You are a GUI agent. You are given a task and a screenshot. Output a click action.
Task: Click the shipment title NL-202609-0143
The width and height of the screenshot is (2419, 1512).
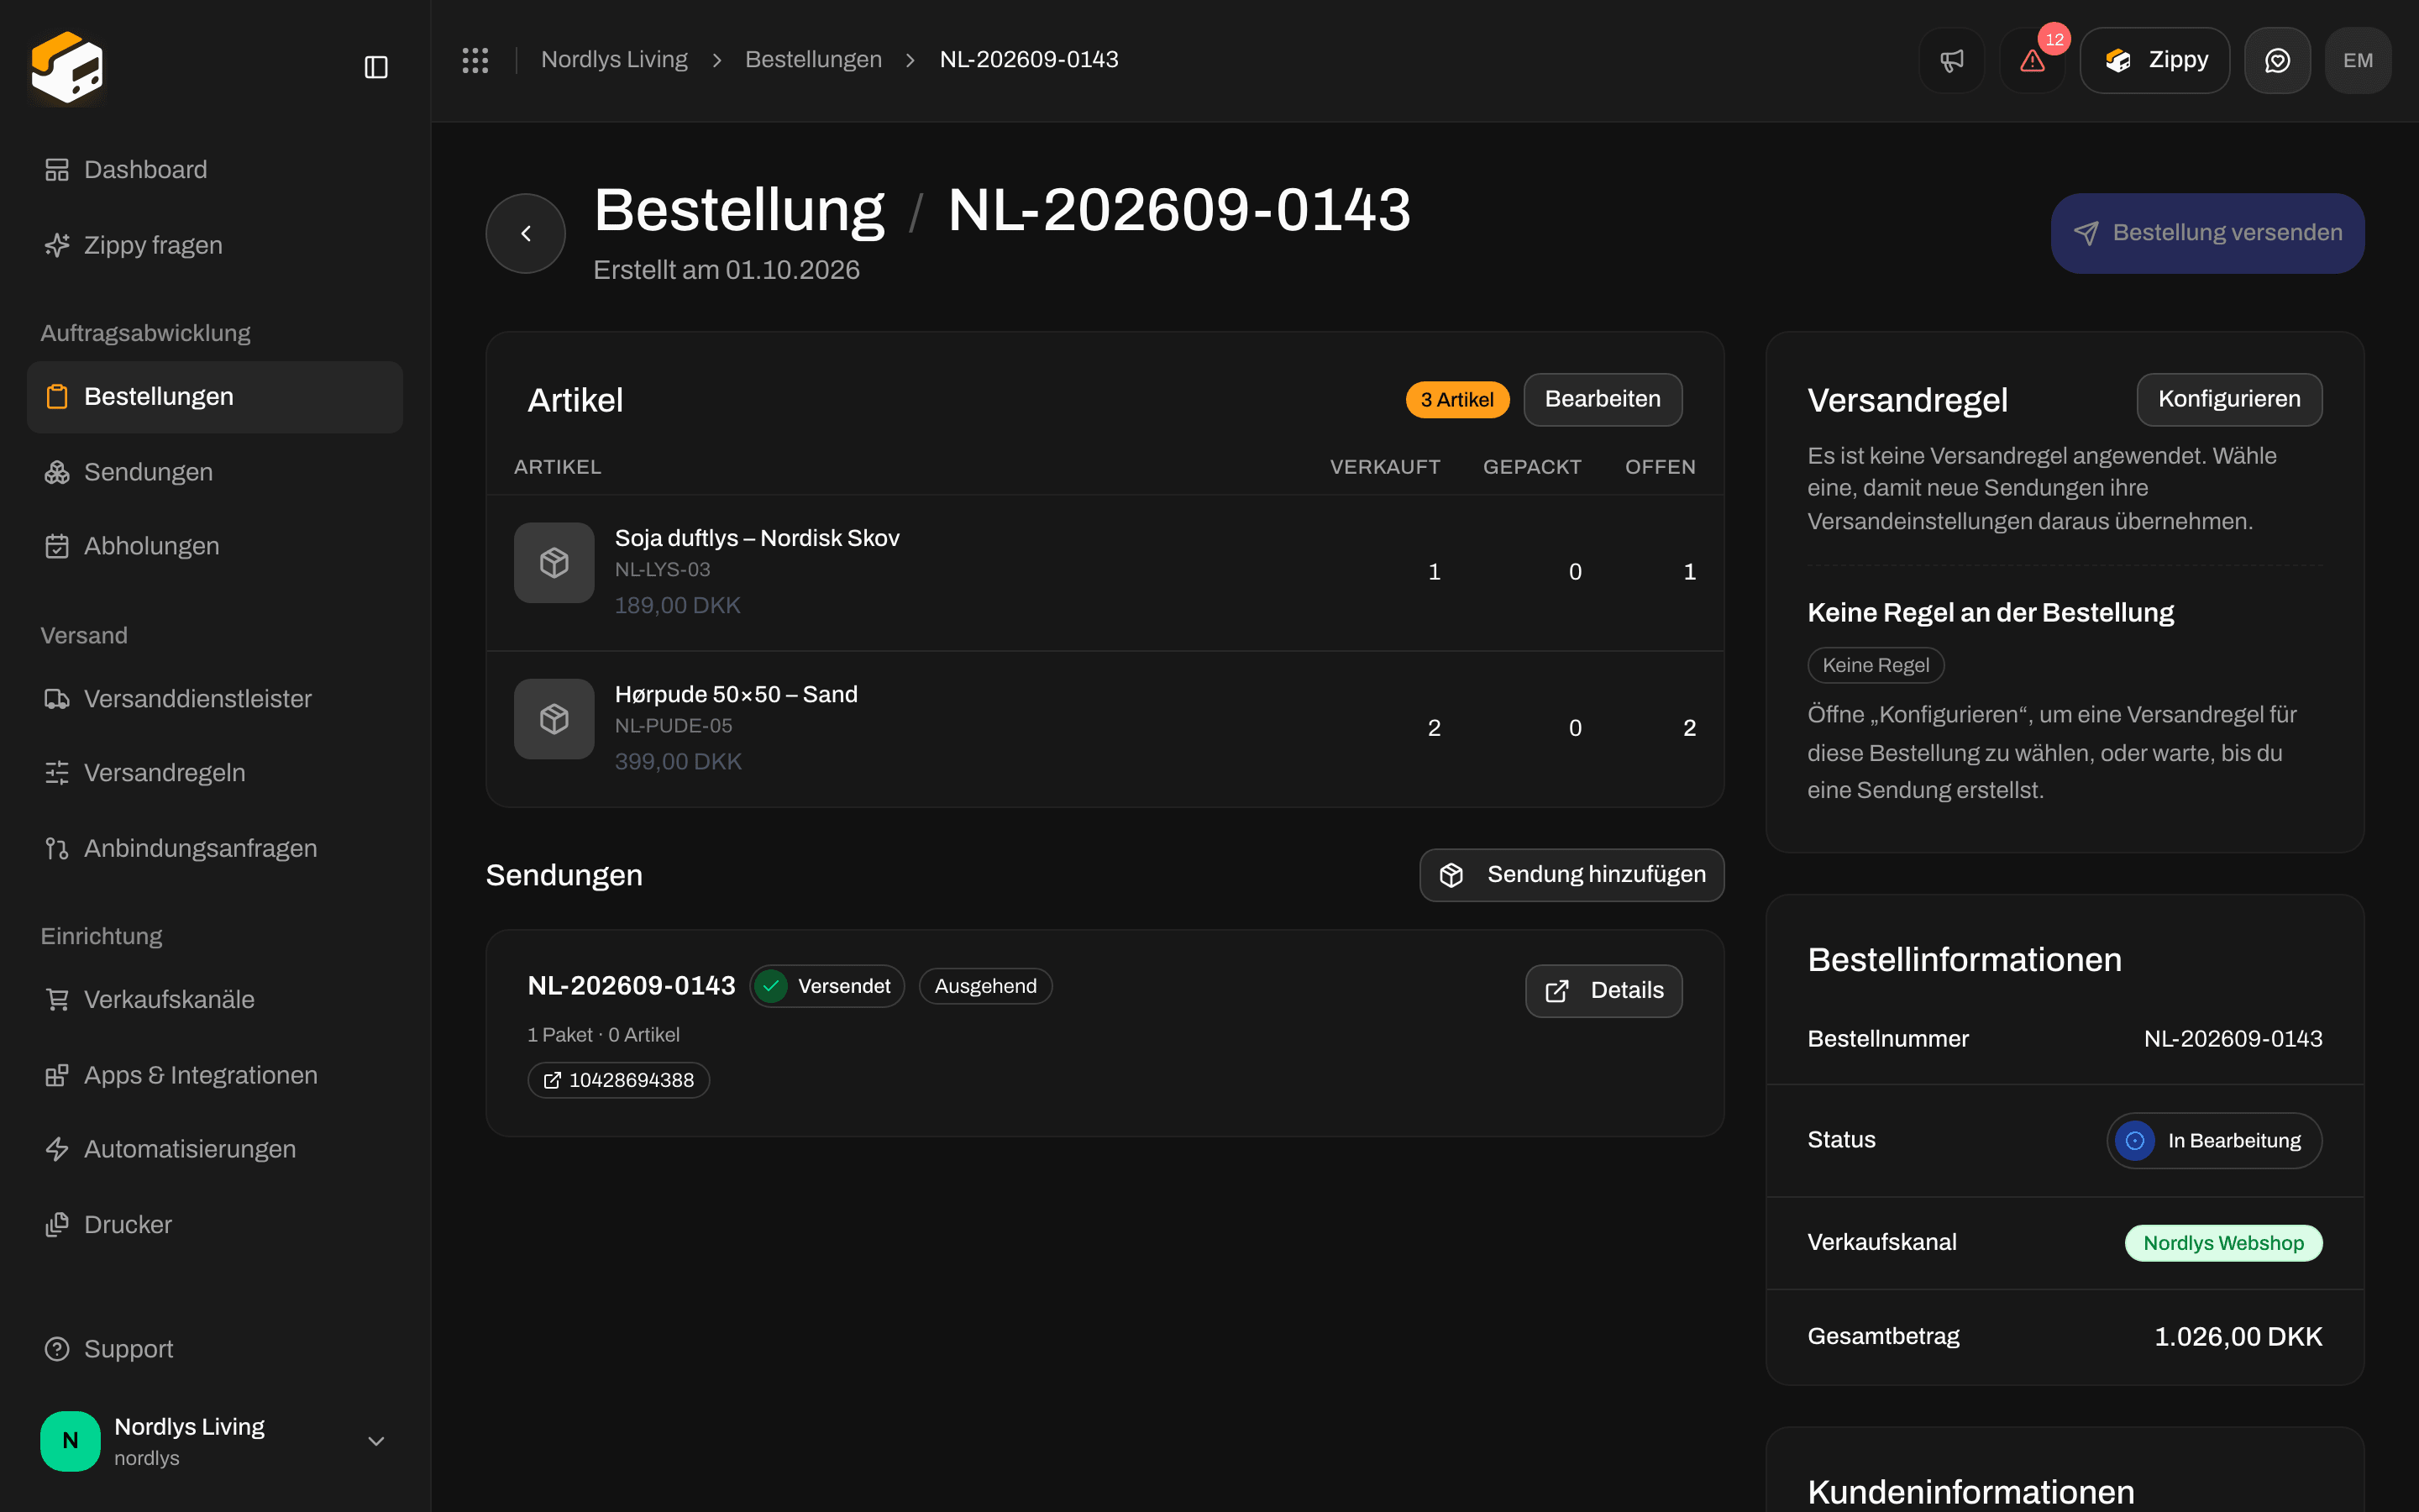[631, 986]
